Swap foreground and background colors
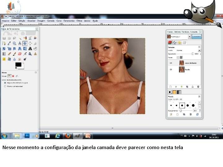This screenshot has width=223, height=167. [23, 63]
